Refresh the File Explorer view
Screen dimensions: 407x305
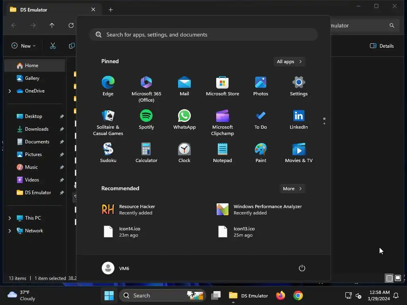click(71, 25)
